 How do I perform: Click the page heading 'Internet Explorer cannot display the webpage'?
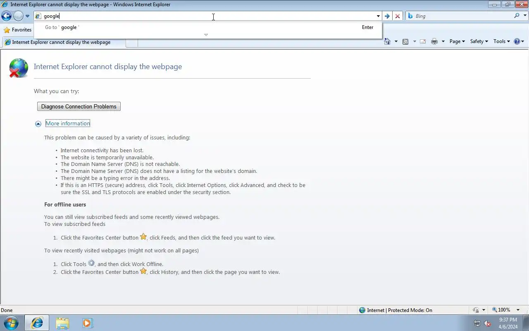click(108, 67)
